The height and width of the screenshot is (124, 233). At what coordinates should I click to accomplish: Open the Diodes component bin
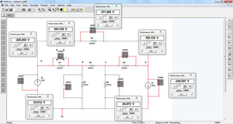[x=3, y=32]
